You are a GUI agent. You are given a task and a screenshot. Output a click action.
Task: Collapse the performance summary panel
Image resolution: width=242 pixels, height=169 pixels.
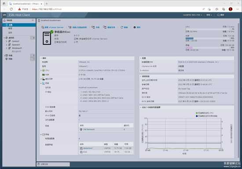[141, 107]
